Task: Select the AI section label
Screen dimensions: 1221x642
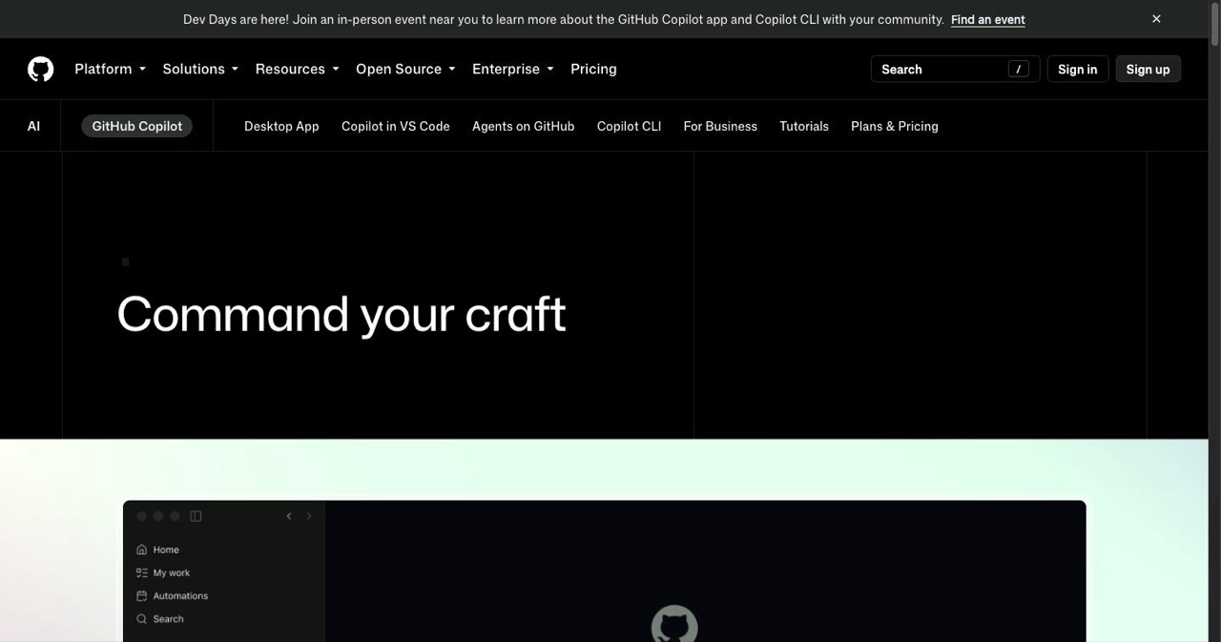Action: [33, 126]
